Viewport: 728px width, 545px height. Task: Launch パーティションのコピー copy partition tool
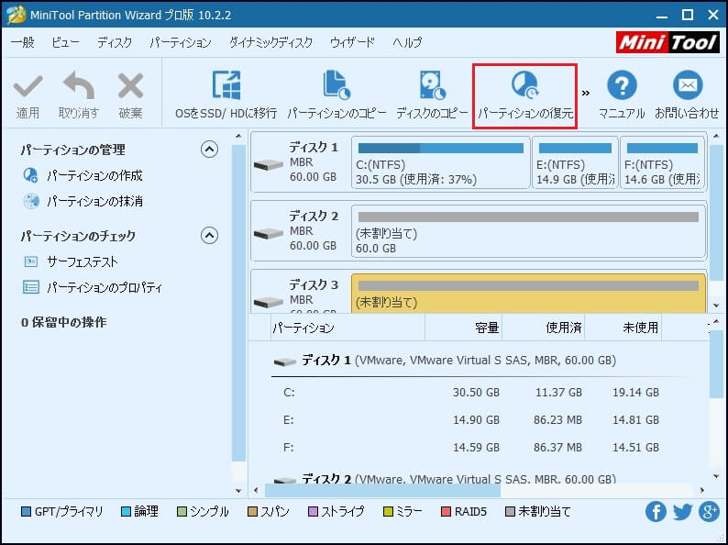[x=336, y=95]
